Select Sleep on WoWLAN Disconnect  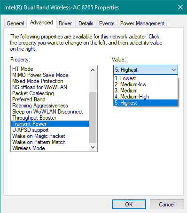tap(50, 112)
